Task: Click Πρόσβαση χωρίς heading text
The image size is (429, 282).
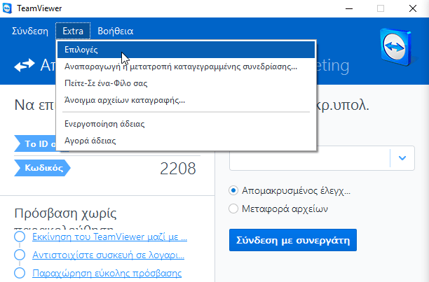Action: (65, 213)
